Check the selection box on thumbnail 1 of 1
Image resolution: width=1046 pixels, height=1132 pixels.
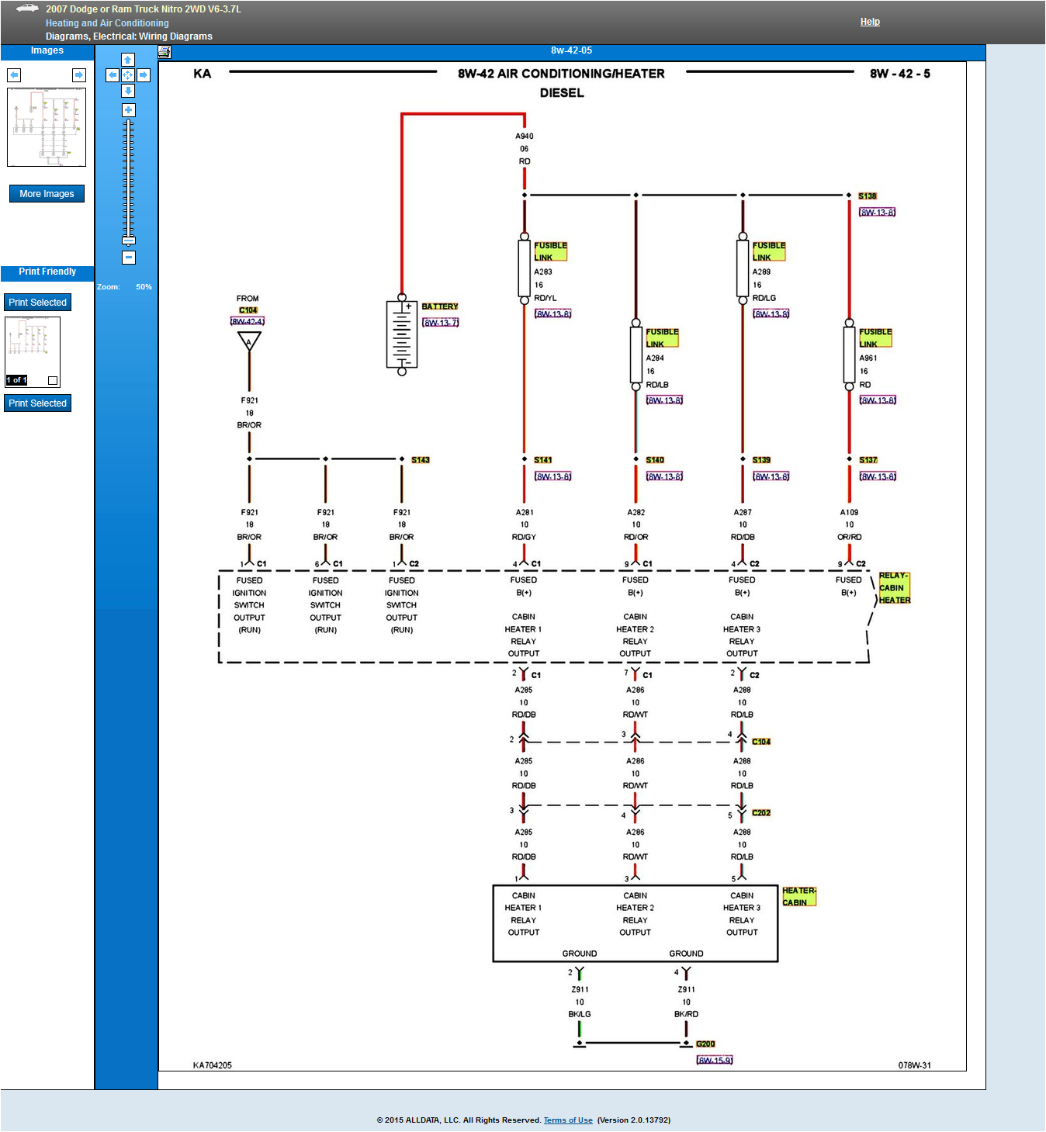[51, 380]
